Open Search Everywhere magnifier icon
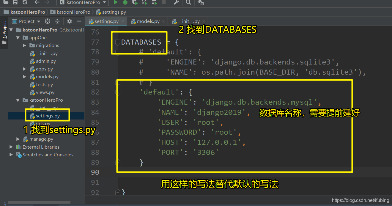 (x=188, y=2)
